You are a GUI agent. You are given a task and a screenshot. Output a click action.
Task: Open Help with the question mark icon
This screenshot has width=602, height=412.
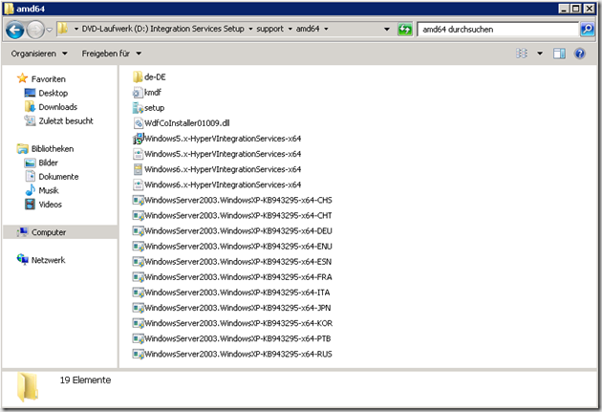click(580, 54)
